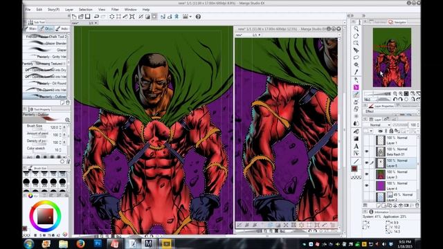Switch to the Watercolor sub tool group tab
Screen dimensions: 443x249
click(30, 28)
